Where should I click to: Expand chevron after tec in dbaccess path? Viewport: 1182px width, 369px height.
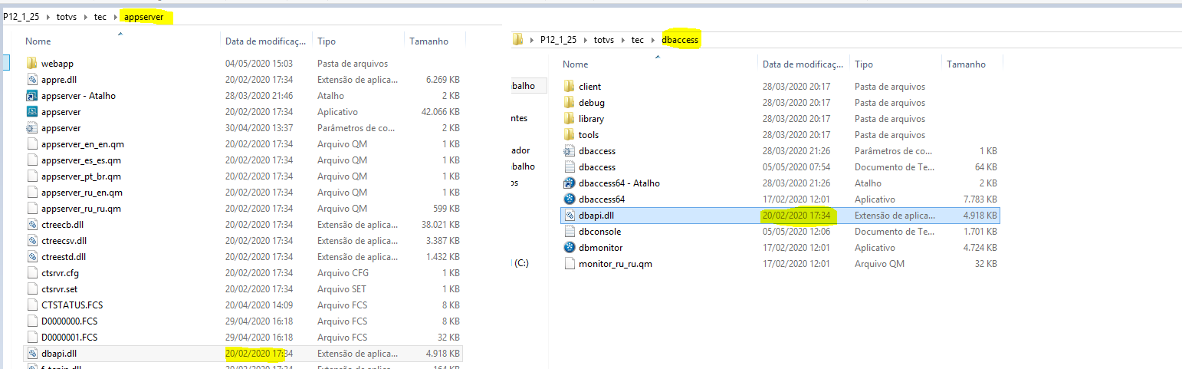click(x=652, y=40)
